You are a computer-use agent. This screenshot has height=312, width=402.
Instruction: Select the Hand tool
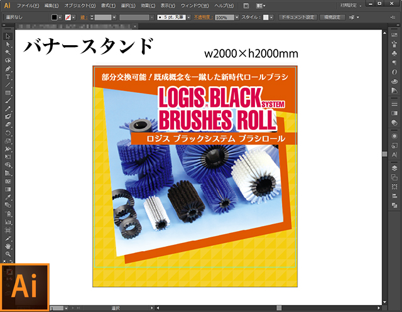tap(8, 246)
